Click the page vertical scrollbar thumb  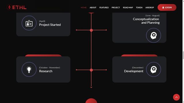(x=183, y=55)
